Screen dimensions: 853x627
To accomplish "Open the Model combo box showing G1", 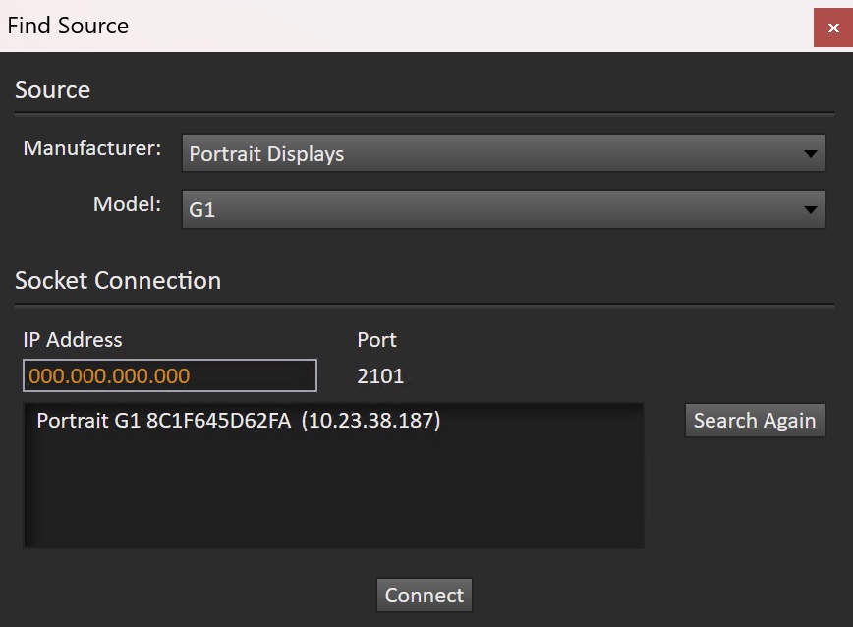I will click(491, 209).
